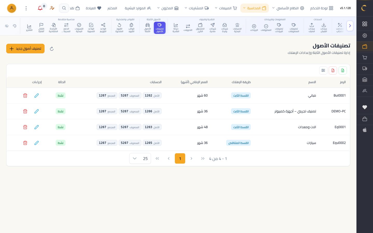
Task: Open قوالب القيود in the ribbon
Action: pos(131,27)
